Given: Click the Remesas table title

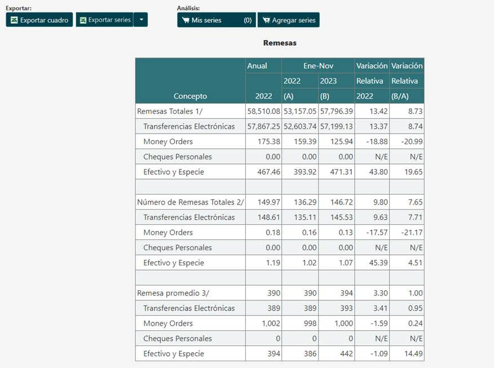Looking at the screenshot, I should (x=280, y=43).
